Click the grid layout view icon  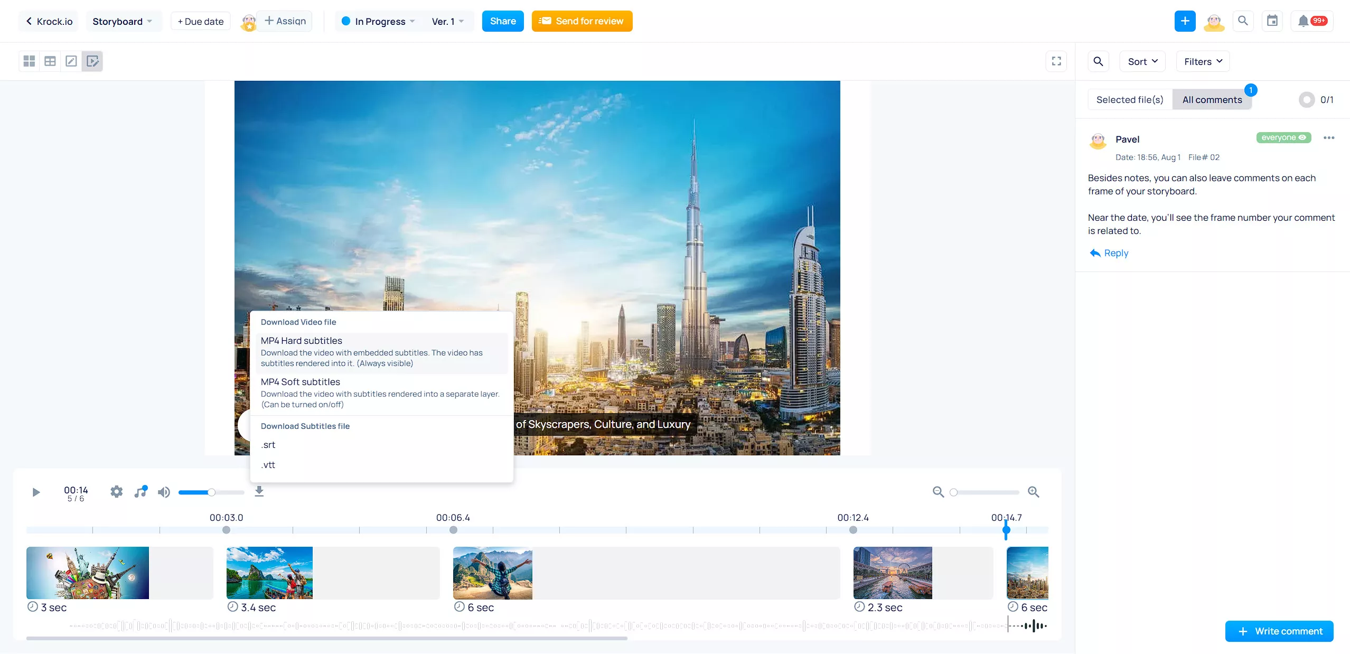29,60
